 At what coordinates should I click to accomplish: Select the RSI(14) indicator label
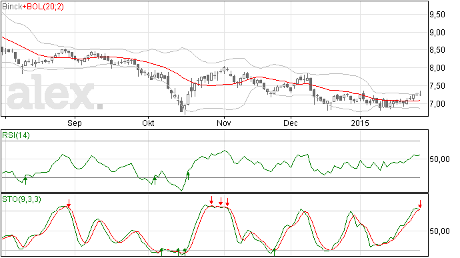click(16, 135)
